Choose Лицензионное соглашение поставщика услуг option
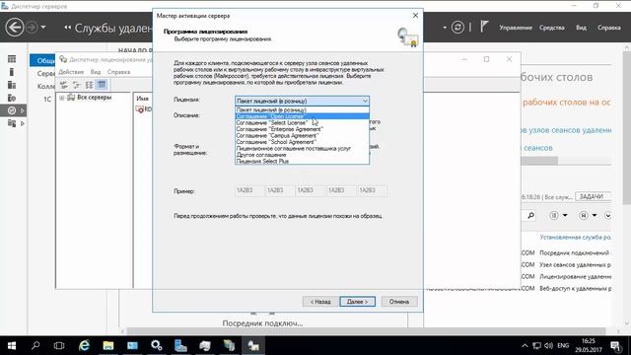 [303, 149]
